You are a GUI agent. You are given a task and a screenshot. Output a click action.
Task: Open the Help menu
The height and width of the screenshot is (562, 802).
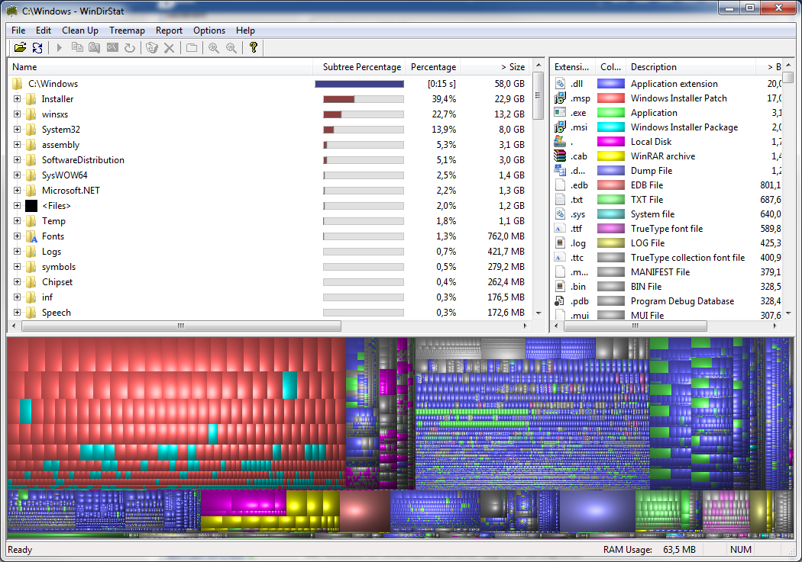[x=245, y=30]
